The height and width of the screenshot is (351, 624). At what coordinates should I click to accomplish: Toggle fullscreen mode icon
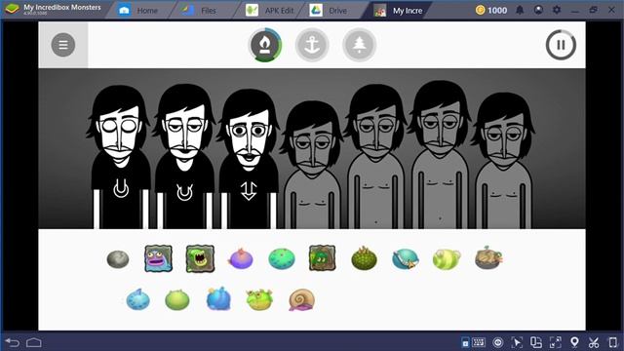click(555, 342)
